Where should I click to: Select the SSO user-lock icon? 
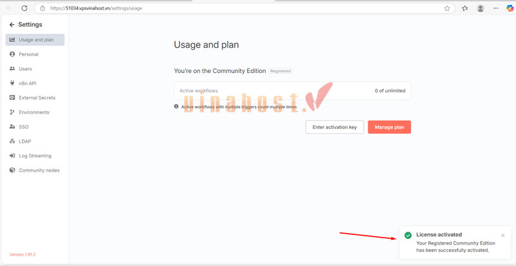click(12, 127)
